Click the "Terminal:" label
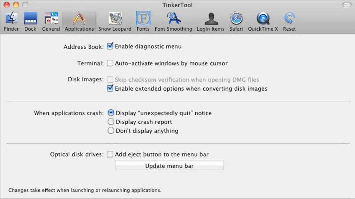The image size is (355, 199). 90,63
